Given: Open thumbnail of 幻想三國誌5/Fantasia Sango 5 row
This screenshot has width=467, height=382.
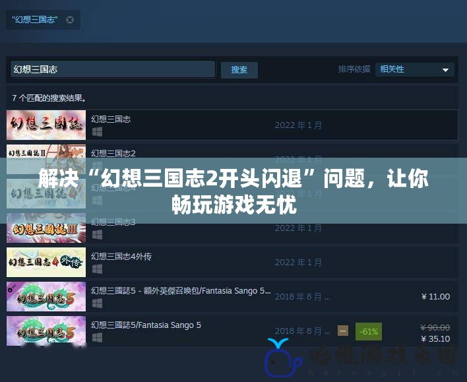Looking at the screenshot, I should pos(46,331).
